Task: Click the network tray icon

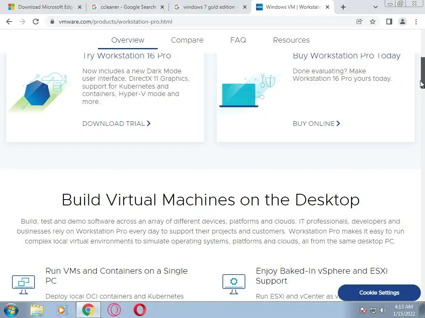Action: [x=373, y=310]
